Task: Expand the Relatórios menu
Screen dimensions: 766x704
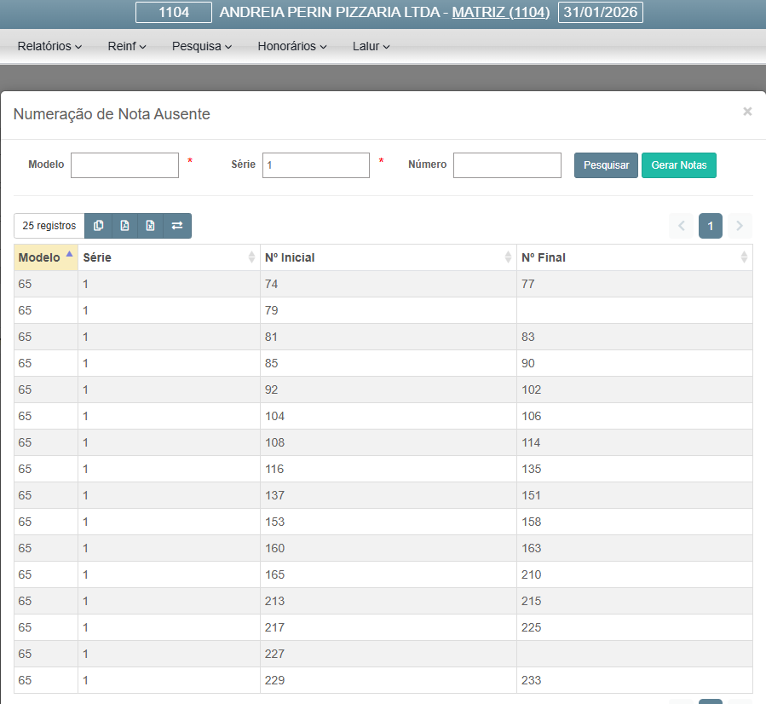Action: 49,46
